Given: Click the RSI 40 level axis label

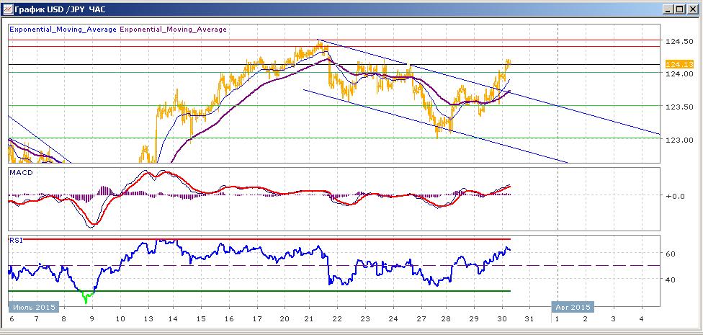Looking at the screenshot, I should (670, 280).
